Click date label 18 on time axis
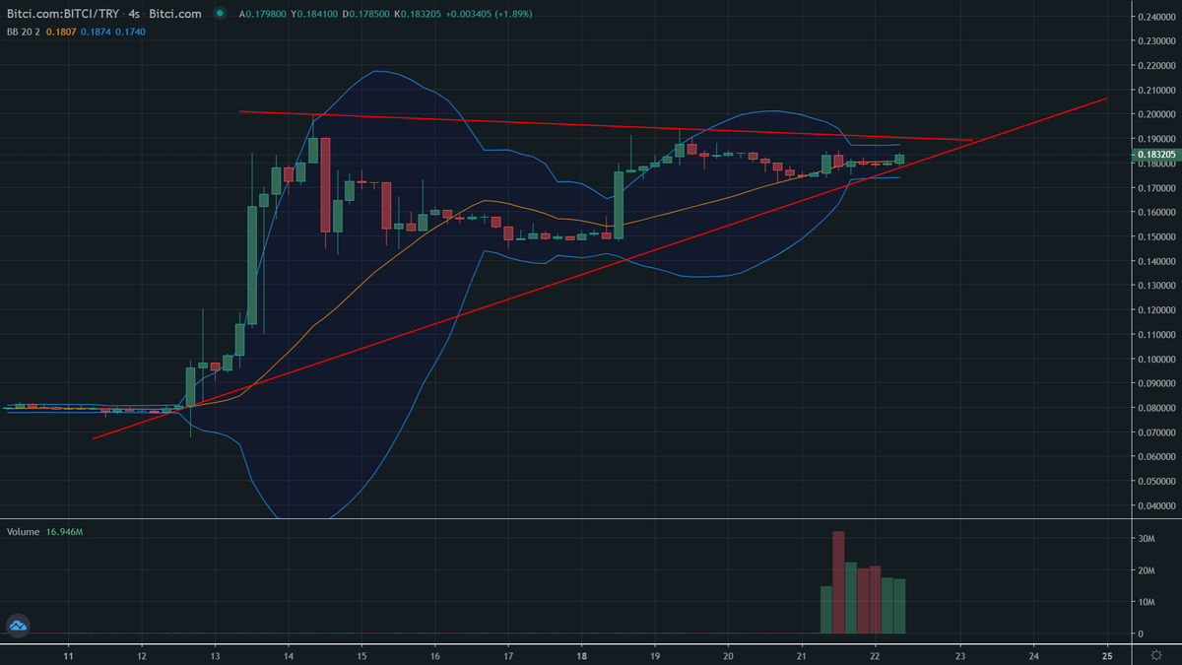Image resolution: width=1182 pixels, height=665 pixels. [x=582, y=655]
